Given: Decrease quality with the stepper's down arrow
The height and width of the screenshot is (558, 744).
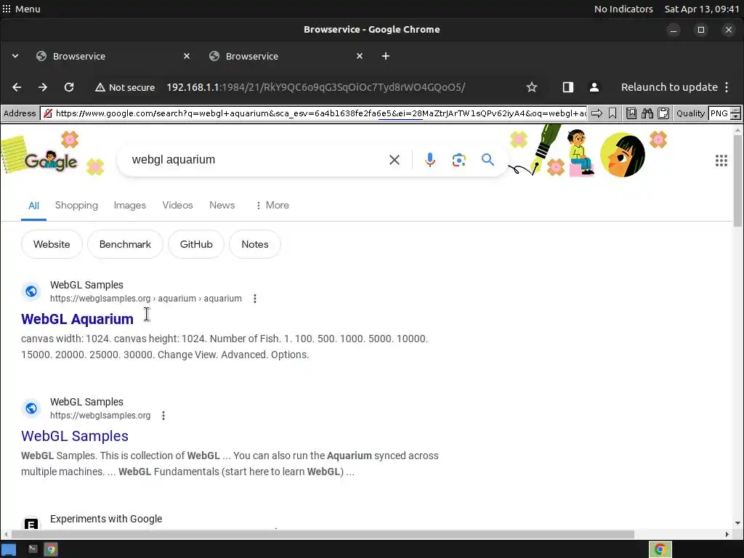Looking at the screenshot, I should click(735, 116).
